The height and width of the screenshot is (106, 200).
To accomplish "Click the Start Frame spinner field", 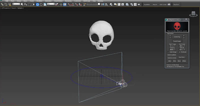I will (172, 46).
